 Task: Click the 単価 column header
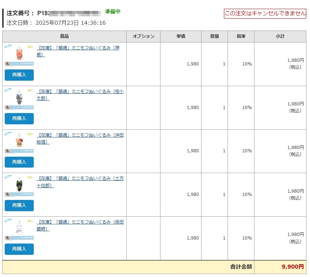coord(181,36)
